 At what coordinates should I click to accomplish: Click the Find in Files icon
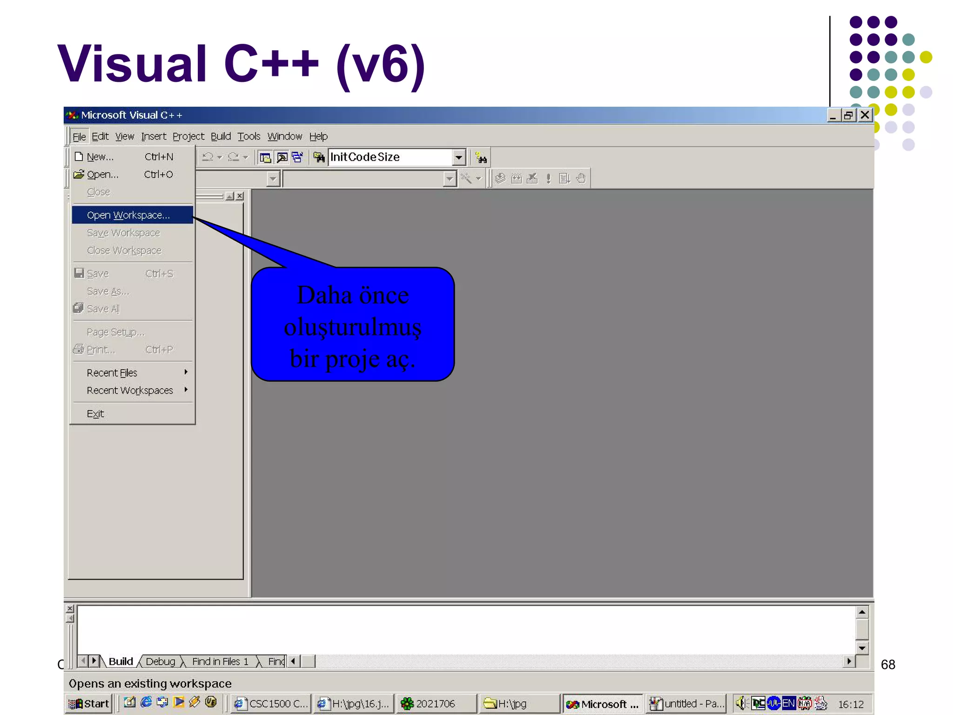point(319,157)
